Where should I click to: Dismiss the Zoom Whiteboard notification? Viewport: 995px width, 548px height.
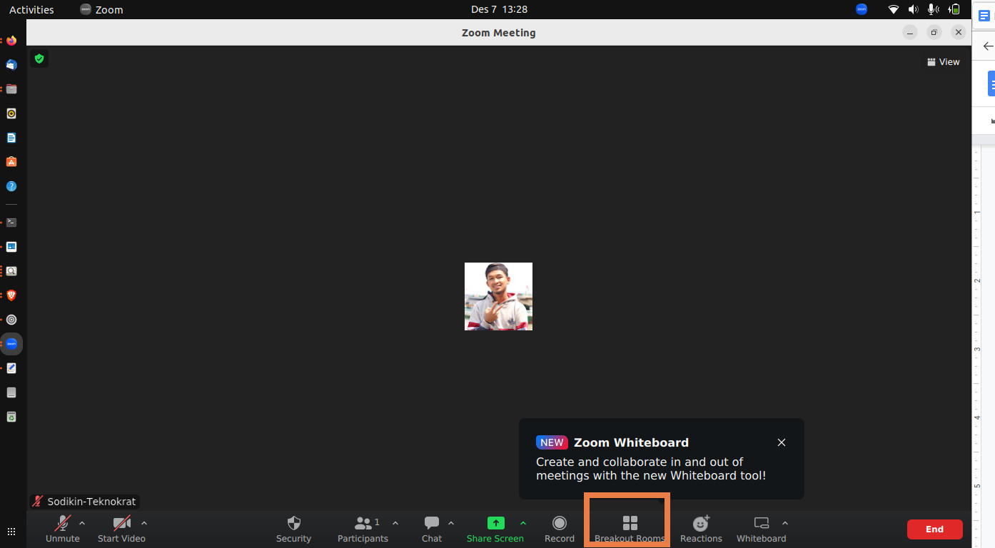782,442
